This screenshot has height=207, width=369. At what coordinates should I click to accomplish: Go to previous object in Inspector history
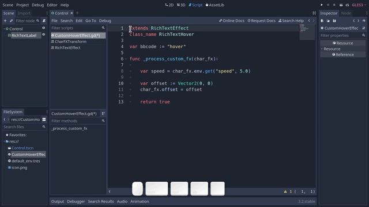(353, 21)
